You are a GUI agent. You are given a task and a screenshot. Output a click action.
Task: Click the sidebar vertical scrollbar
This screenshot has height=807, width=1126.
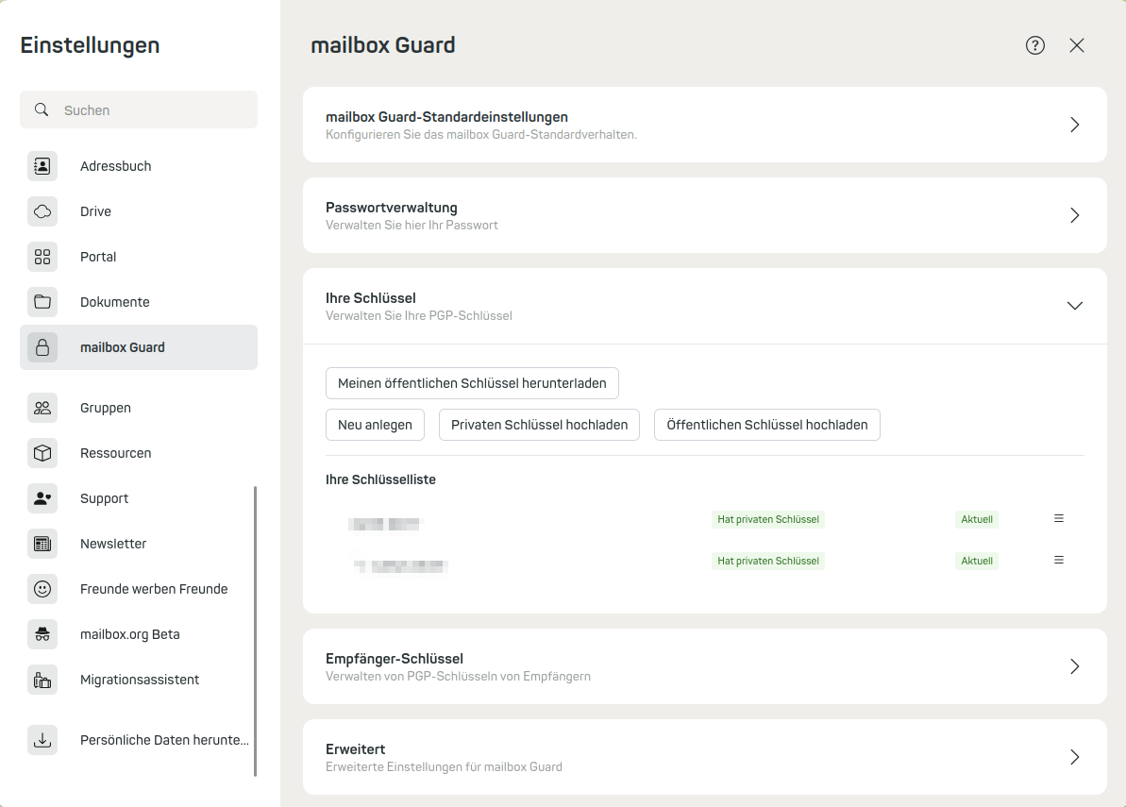[x=255, y=631]
